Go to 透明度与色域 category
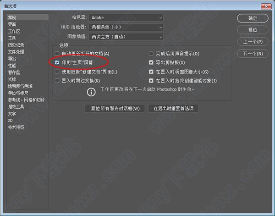The image size is (275, 216). [x=20, y=86]
